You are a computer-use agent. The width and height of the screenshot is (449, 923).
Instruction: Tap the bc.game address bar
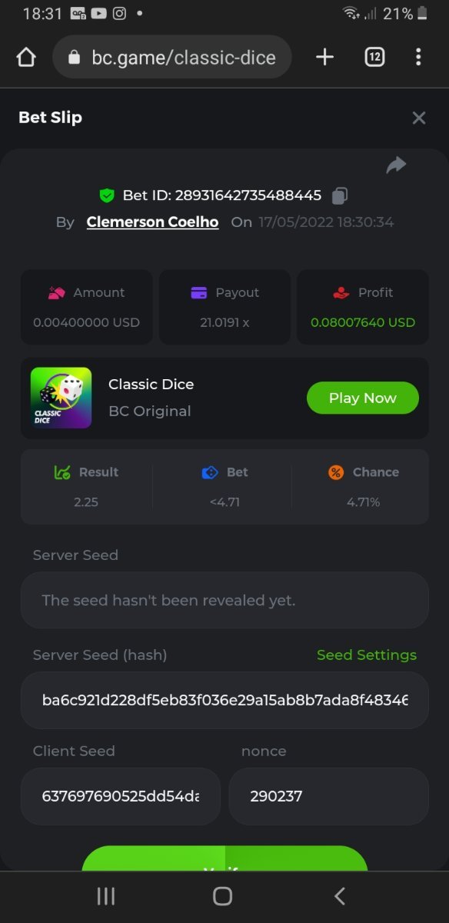[172, 57]
